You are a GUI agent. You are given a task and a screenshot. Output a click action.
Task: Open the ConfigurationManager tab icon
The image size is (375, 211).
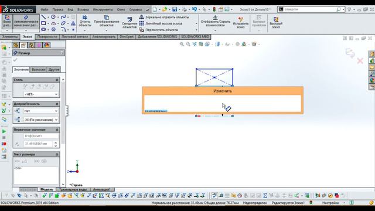pyautogui.click(x=31, y=45)
